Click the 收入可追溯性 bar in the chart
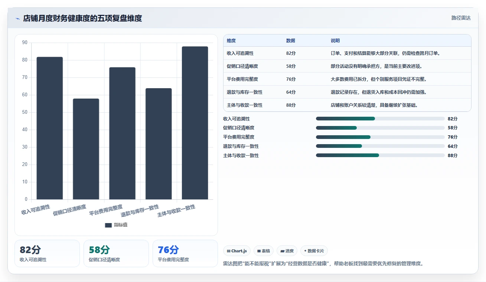Viewport: 486px width, 282px height. click(50, 128)
